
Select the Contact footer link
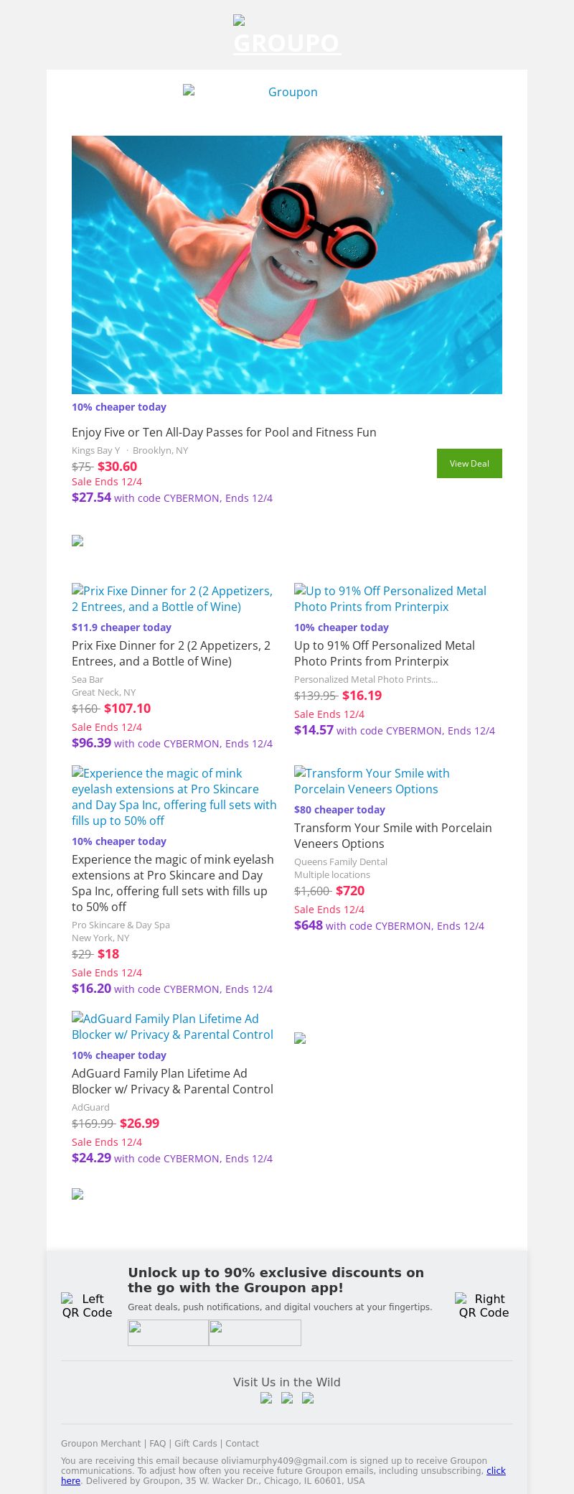click(243, 1443)
